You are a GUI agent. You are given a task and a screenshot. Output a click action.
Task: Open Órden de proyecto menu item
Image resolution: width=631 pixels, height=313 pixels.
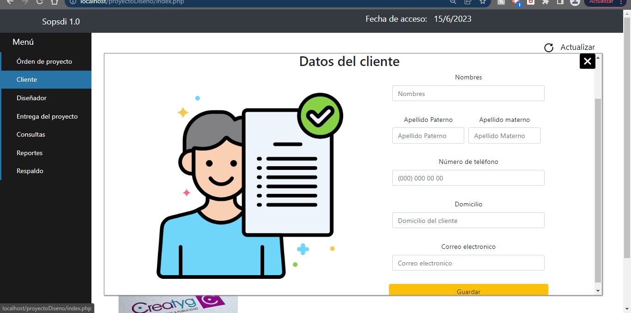click(44, 61)
